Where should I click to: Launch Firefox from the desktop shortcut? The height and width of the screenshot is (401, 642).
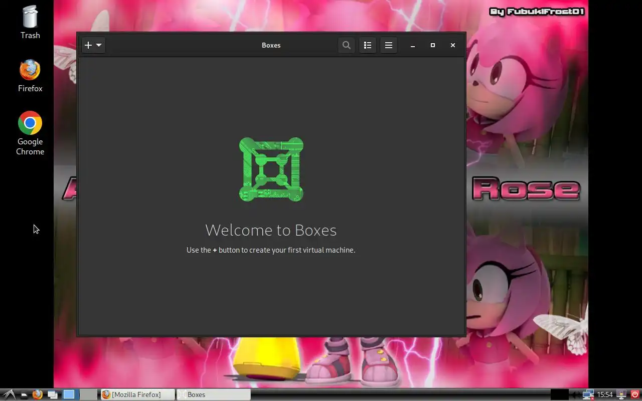tap(30, 76)
